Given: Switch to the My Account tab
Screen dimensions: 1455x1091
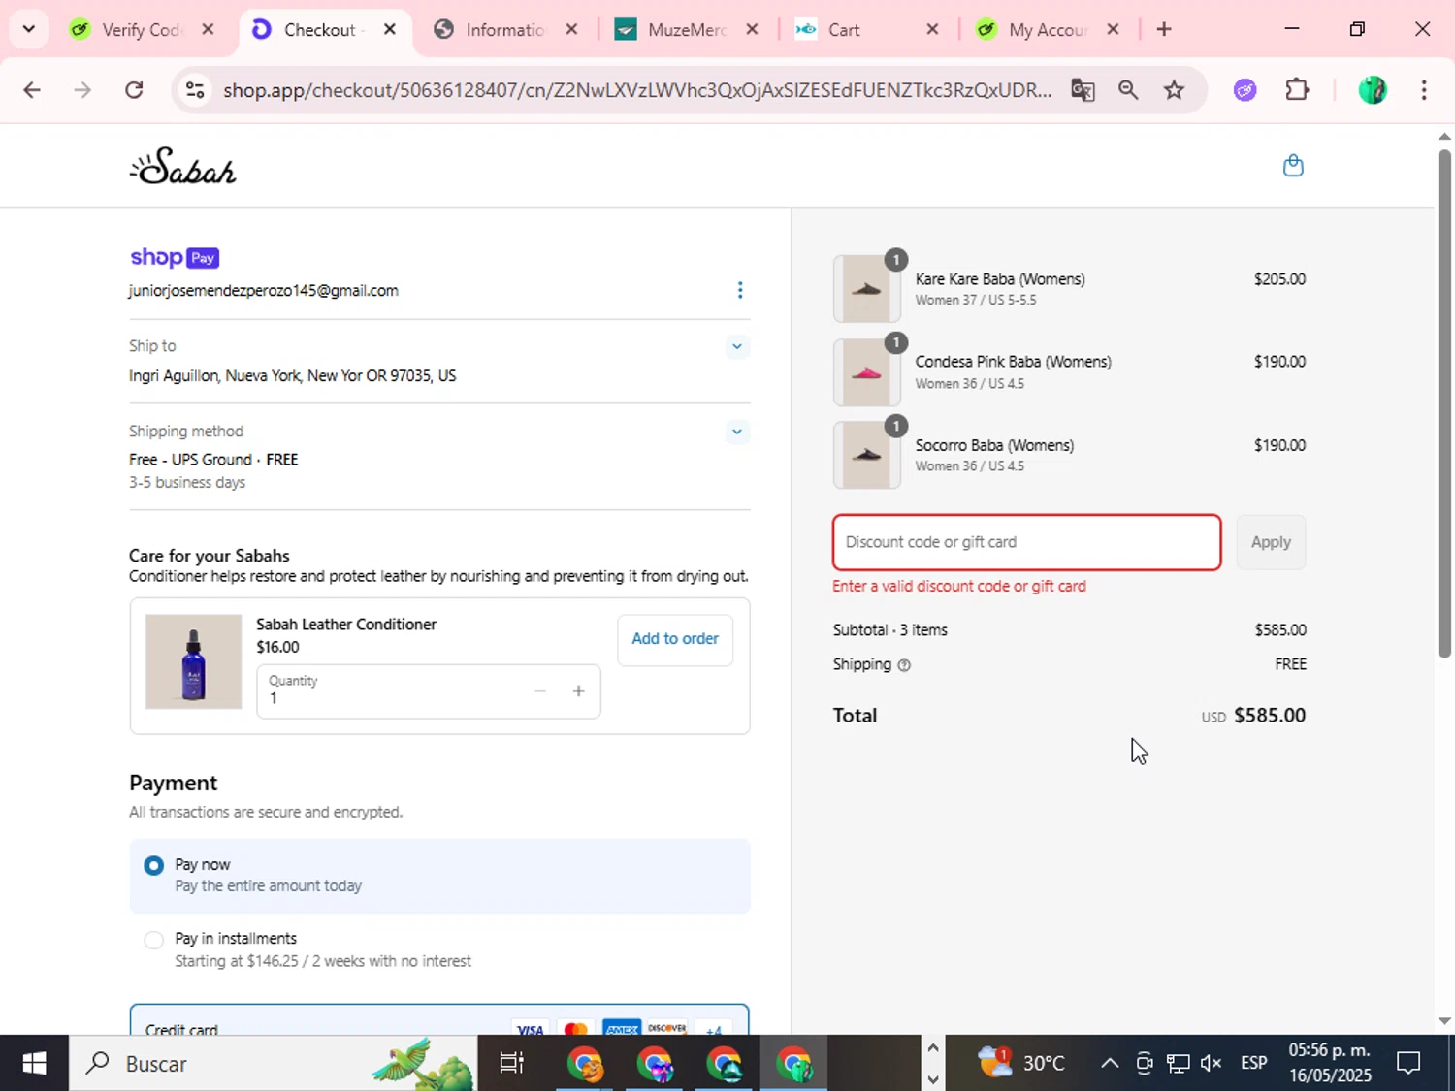Looking at the screenshot, I should point(1047,29).
